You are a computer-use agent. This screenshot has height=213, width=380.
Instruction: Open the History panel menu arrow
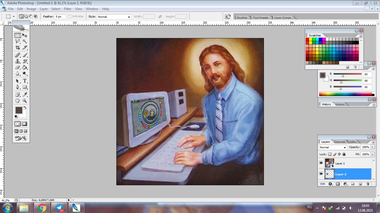tap(373, 105)
